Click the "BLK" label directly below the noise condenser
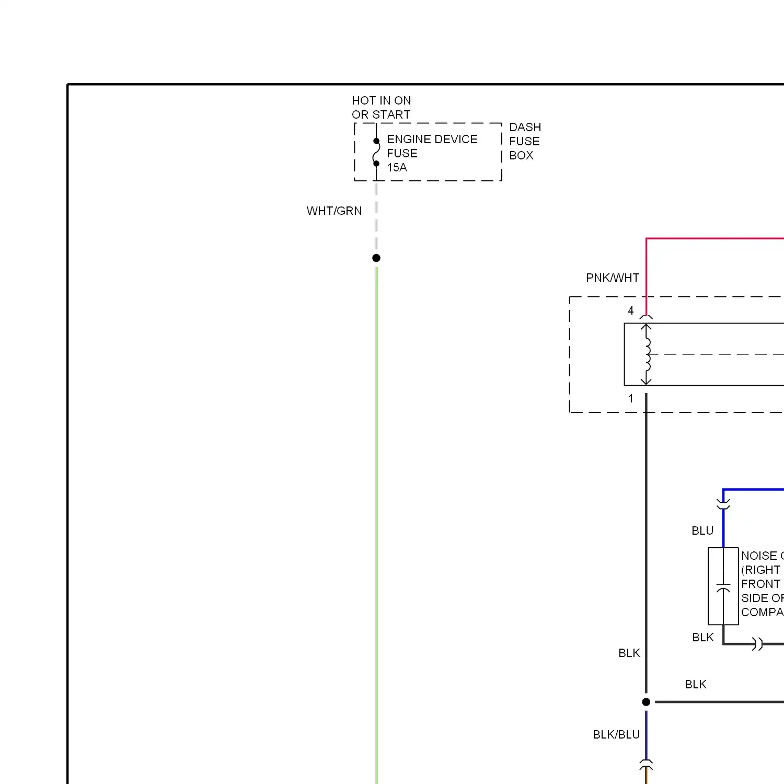Viewport: 784px width, 784px height. click(x=703, y=638)
